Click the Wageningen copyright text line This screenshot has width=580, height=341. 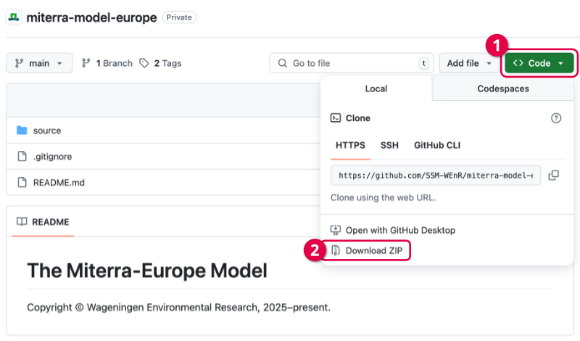[x=178, y=308]
